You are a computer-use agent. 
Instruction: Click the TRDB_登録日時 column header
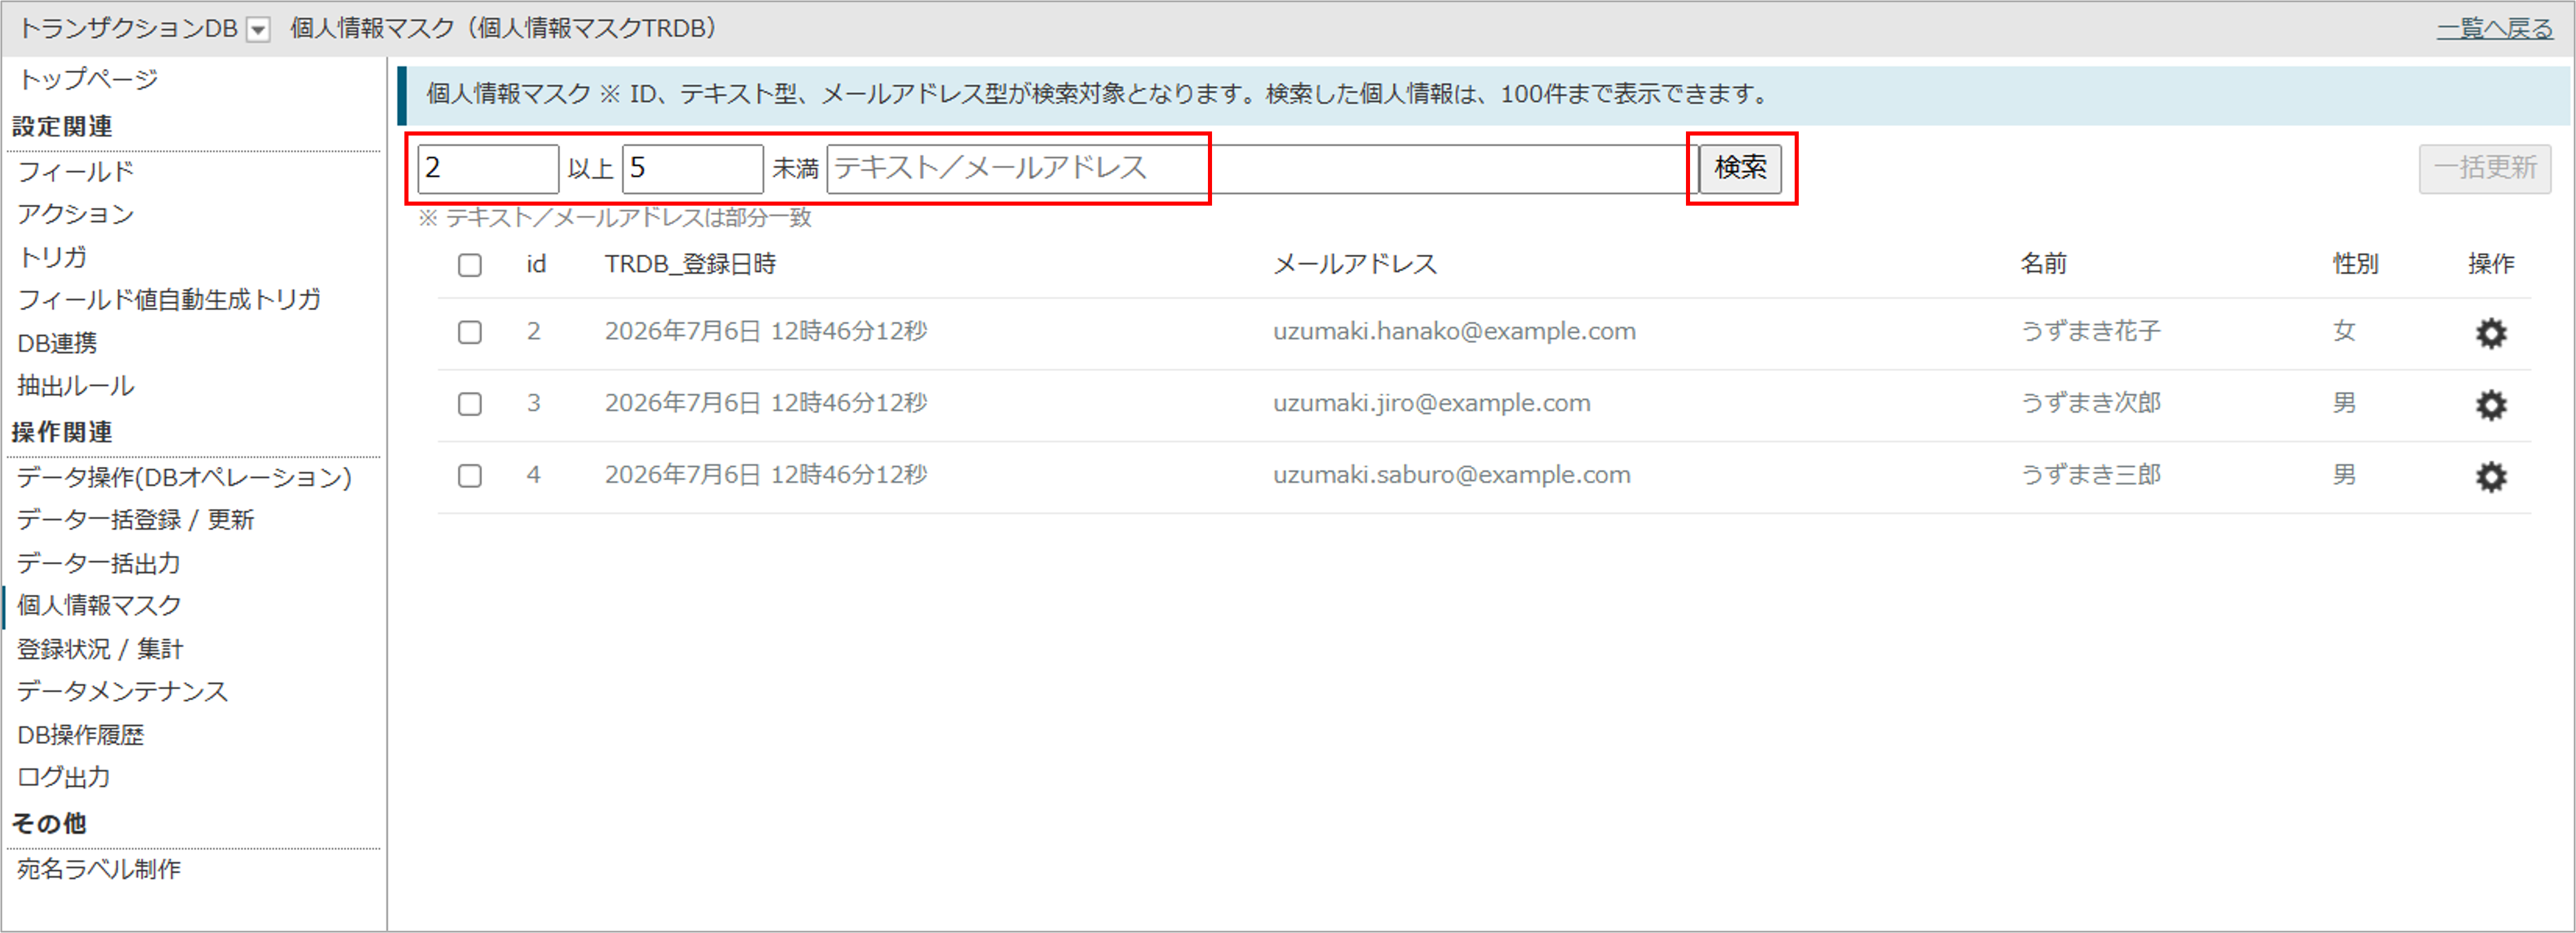[x=690, y=264]
